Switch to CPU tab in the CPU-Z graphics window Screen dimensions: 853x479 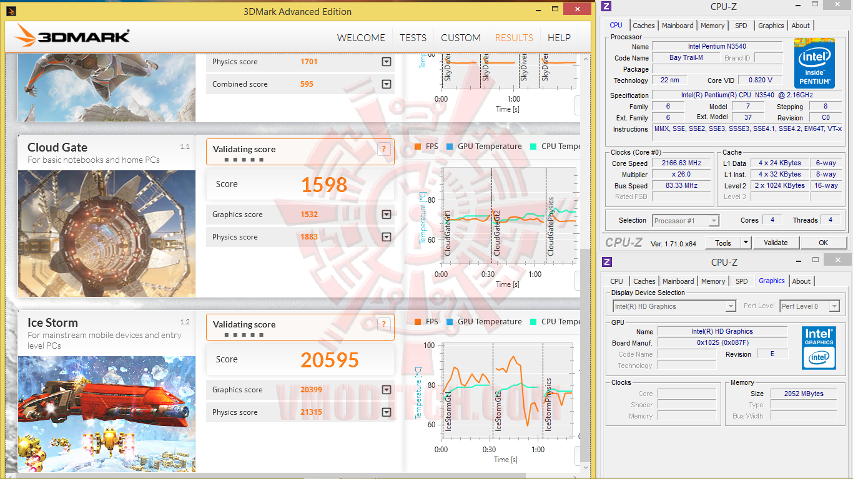point(617,281)
